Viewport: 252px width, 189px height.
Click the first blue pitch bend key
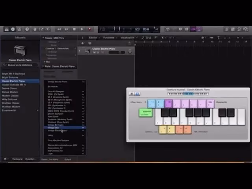coord(151,104)
